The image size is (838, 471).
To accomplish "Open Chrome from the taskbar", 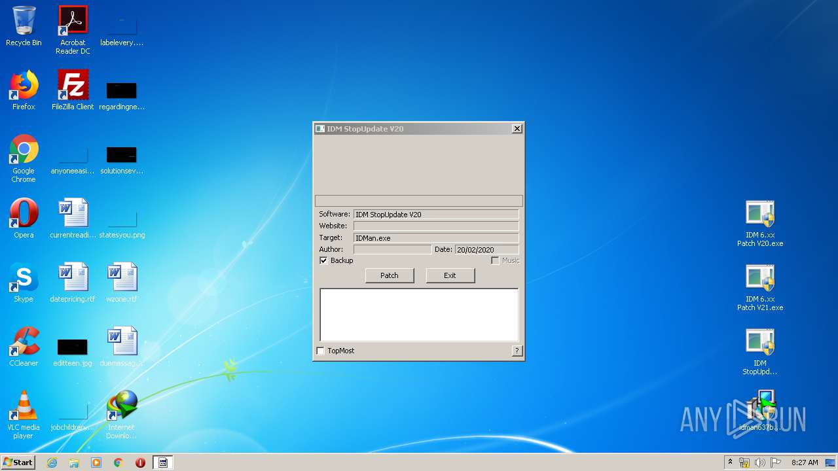I will pyautogui.click(x=118, y=462).
